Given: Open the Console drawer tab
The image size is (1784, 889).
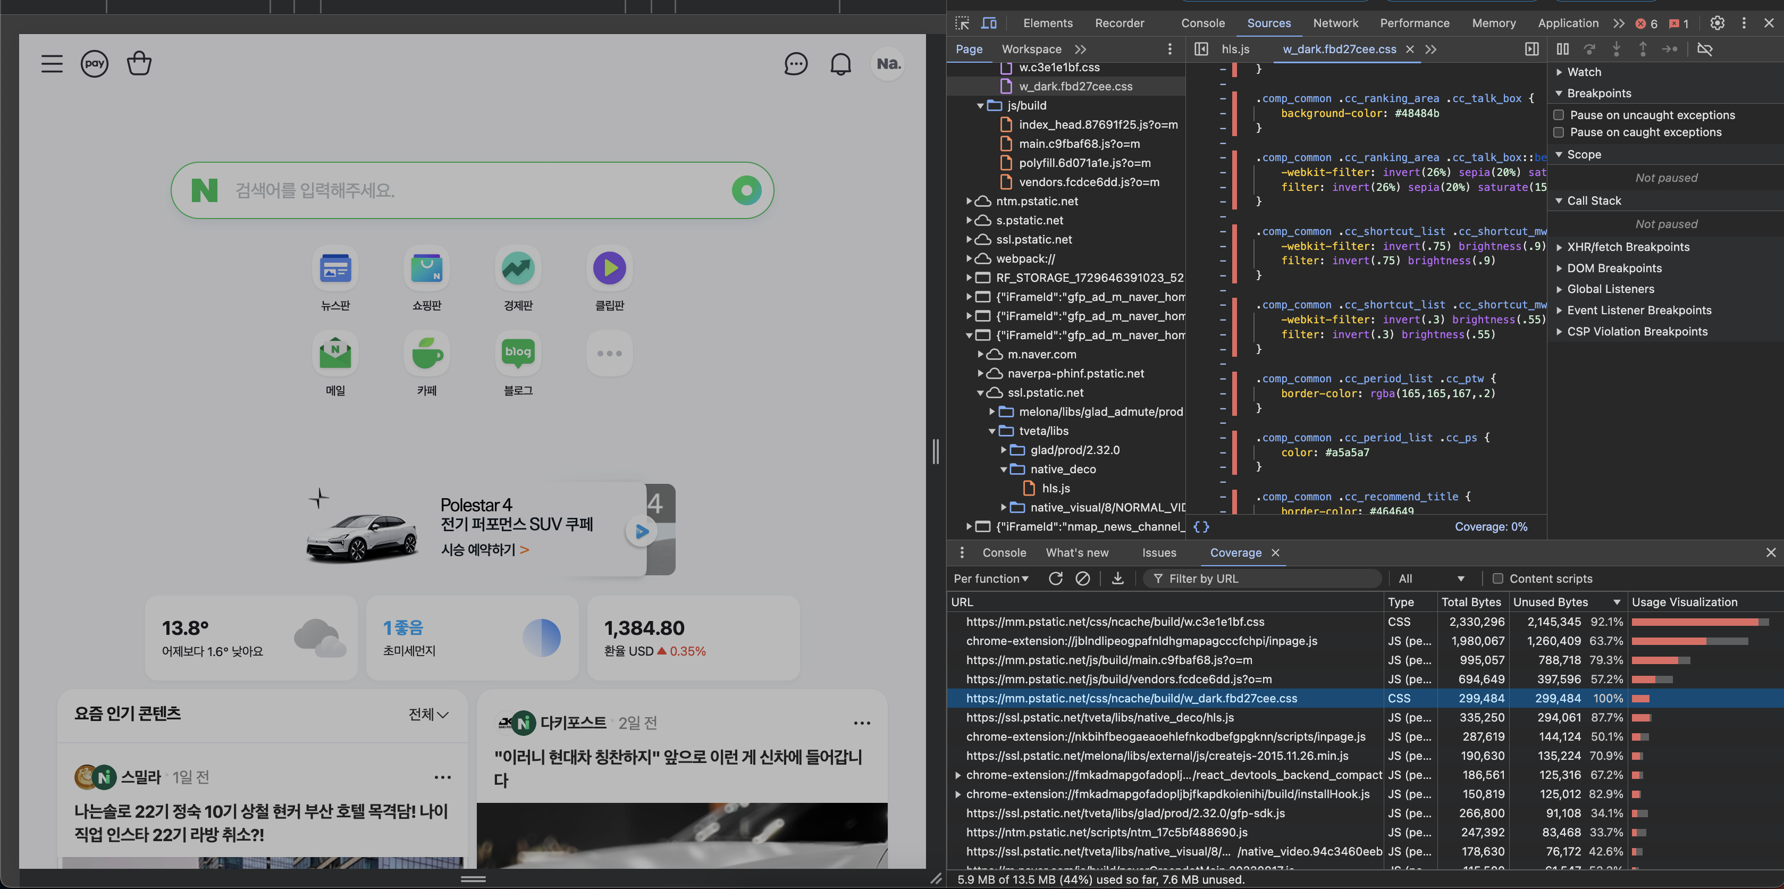Looking at the screenshot, I should tap(1004, 552).
